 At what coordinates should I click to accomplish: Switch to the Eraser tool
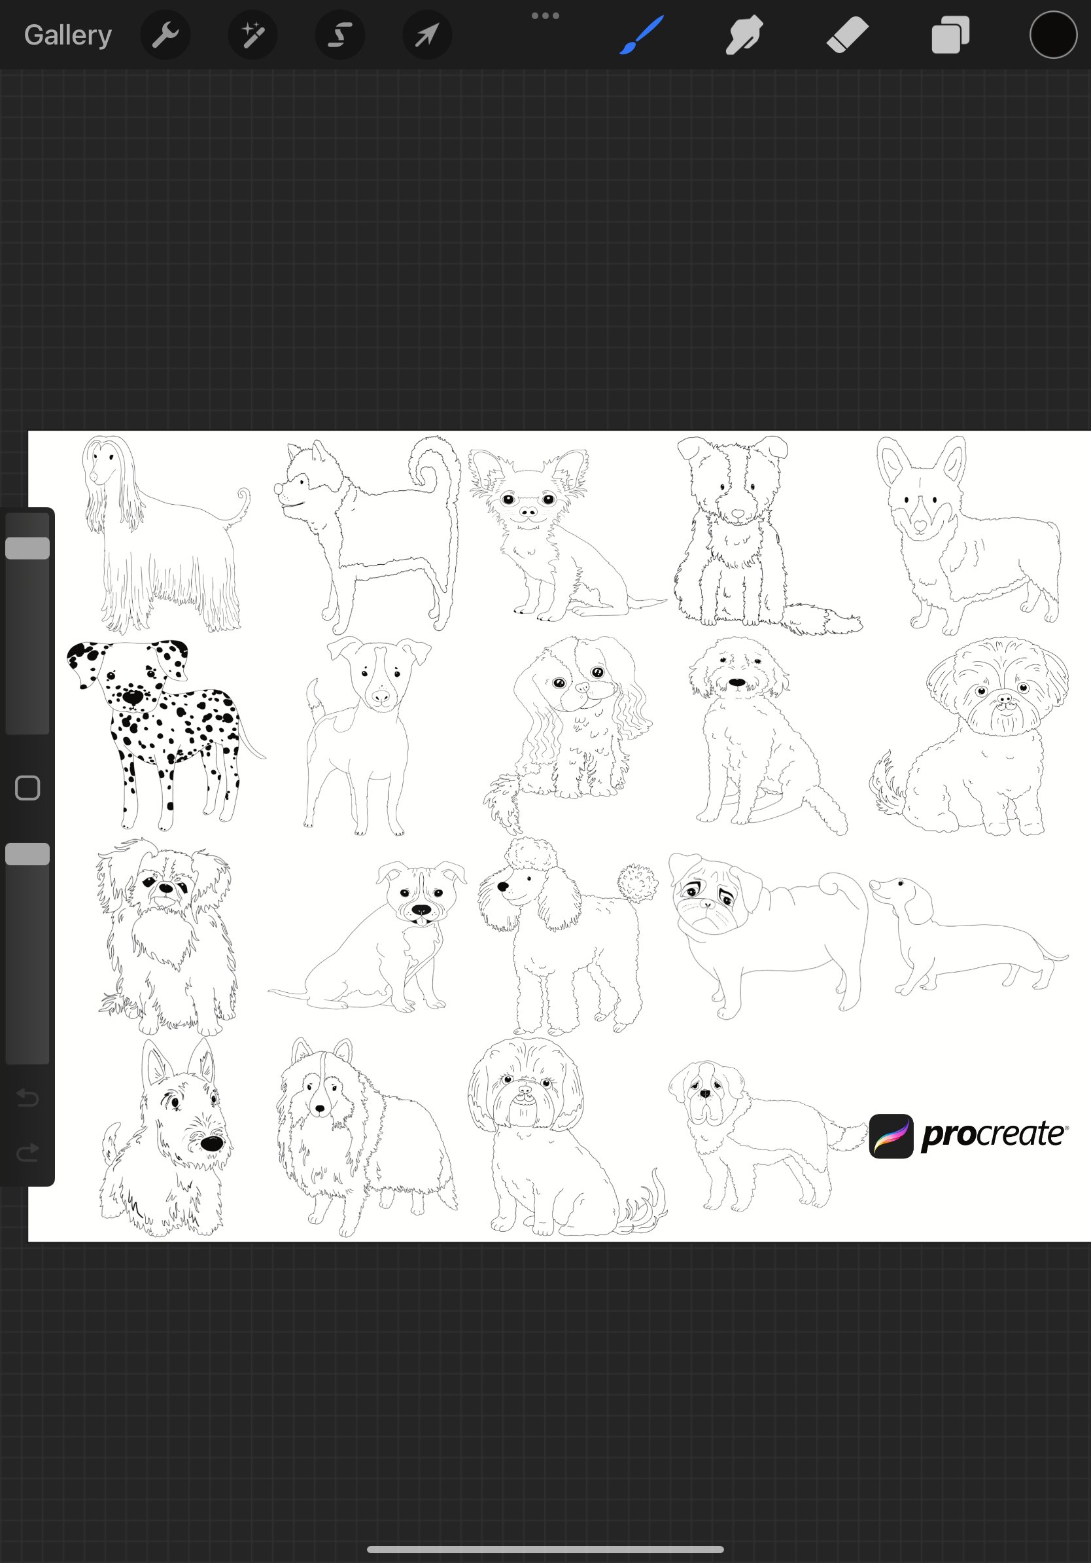click(848, 35)
